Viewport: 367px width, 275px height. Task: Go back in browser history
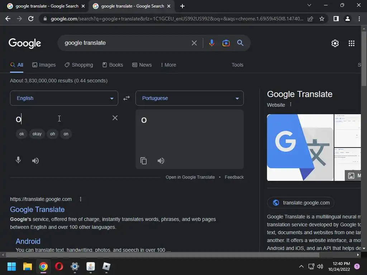tap(8, 19)
